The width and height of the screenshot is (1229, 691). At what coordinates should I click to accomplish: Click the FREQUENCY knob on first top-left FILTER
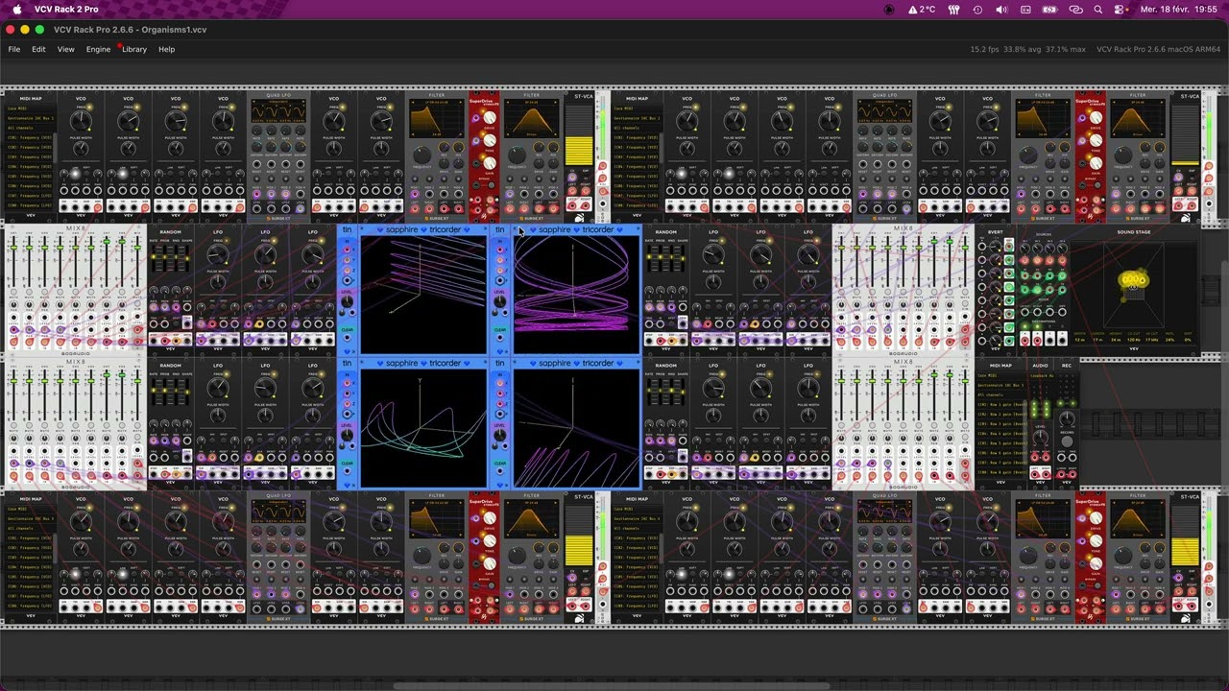tap(422, 155)
